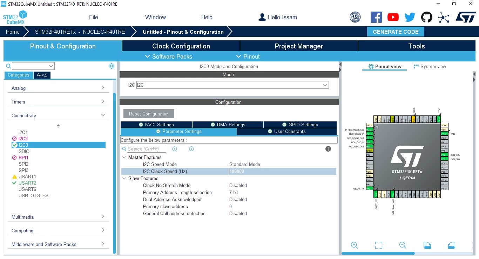Expand the Analog category
479x259 pixels.
click(58, 88)
